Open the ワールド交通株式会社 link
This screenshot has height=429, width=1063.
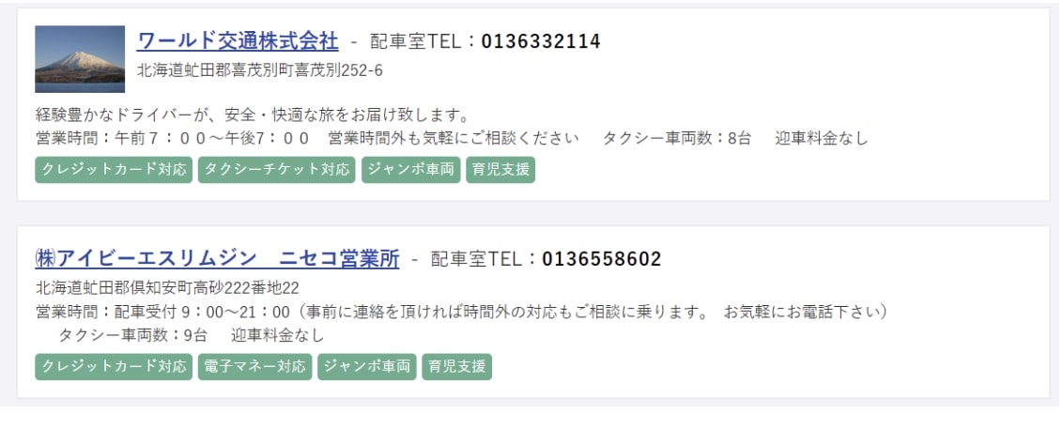click(238, 41)
